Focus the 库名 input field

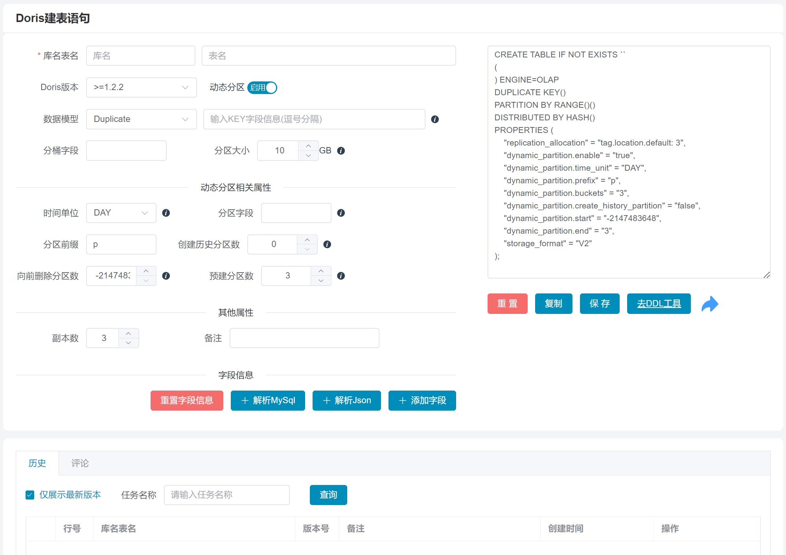click(141, 56)
